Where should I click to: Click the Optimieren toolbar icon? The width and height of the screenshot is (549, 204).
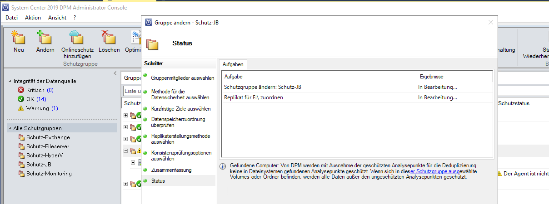pyautogui.click(x=135, y=37)
